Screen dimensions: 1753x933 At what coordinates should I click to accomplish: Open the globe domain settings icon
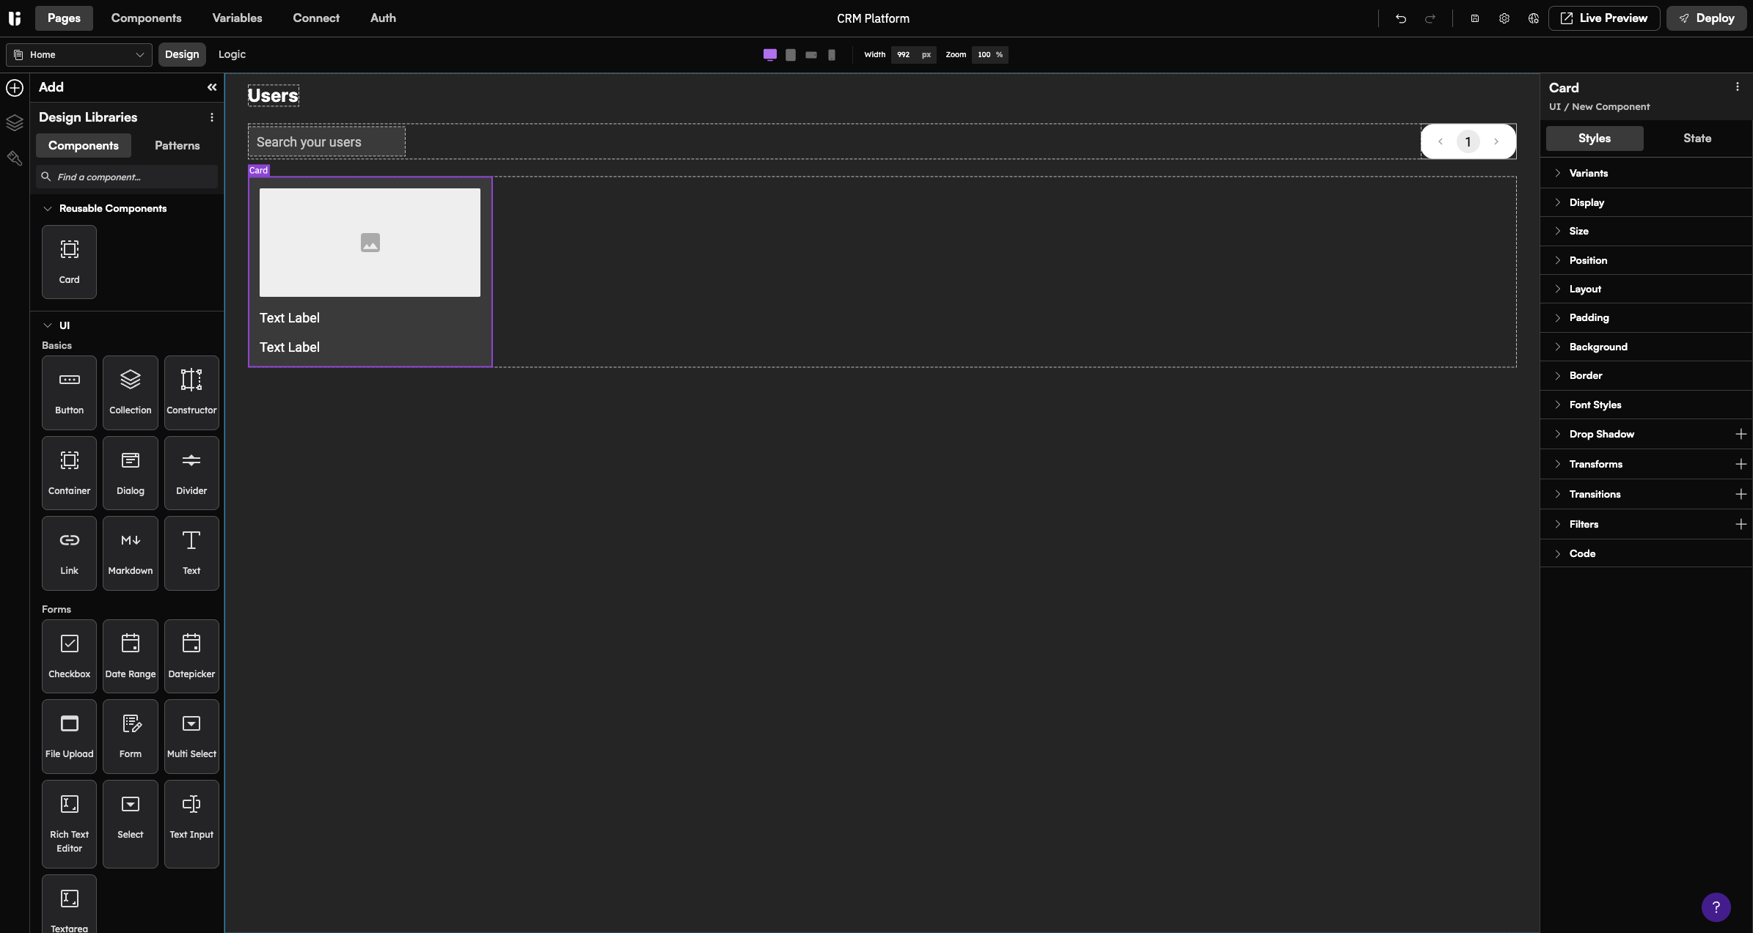(1533, 18)
